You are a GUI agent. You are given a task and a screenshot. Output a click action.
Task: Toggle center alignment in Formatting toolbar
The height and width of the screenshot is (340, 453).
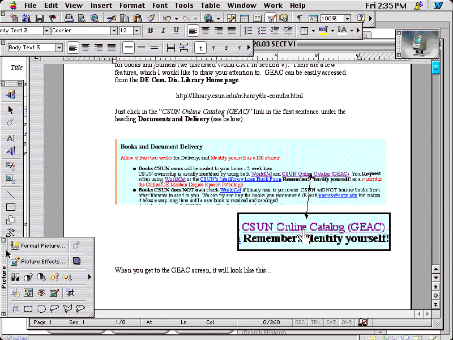click(x=206, y=31)
